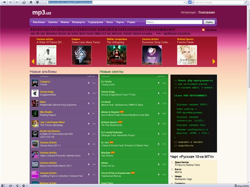Screen dimensions: 250x187
Task: Download the House Area 2011.1 album
Action: 89,144
